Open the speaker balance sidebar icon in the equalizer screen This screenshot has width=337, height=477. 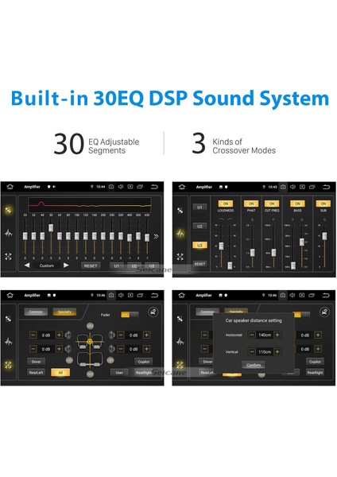pos(9,257)
